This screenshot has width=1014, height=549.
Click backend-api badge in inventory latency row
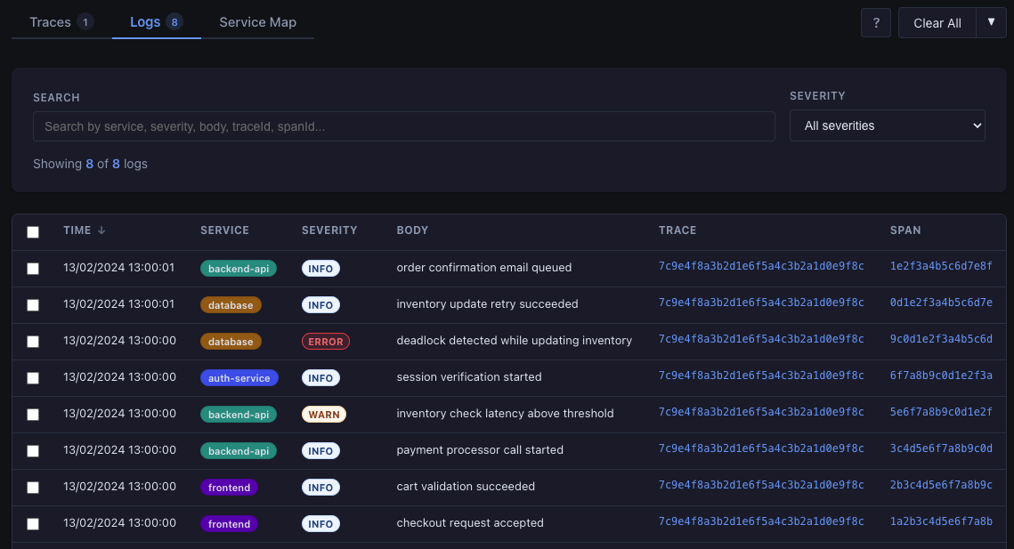pos(239,415)
